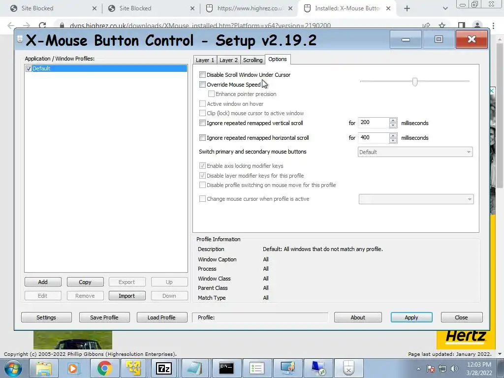This screenshot has height=378, width=504.
Task: Open the Remote Desktop taskbar icon
Action: [x=317, y=368]
